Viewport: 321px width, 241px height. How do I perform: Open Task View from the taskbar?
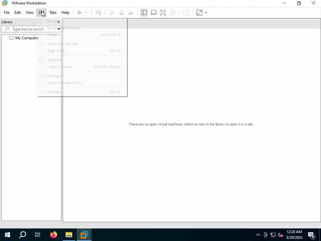tap(38, 235)
